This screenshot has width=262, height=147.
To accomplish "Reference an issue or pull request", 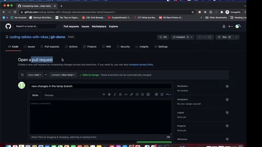I will 162,94.
